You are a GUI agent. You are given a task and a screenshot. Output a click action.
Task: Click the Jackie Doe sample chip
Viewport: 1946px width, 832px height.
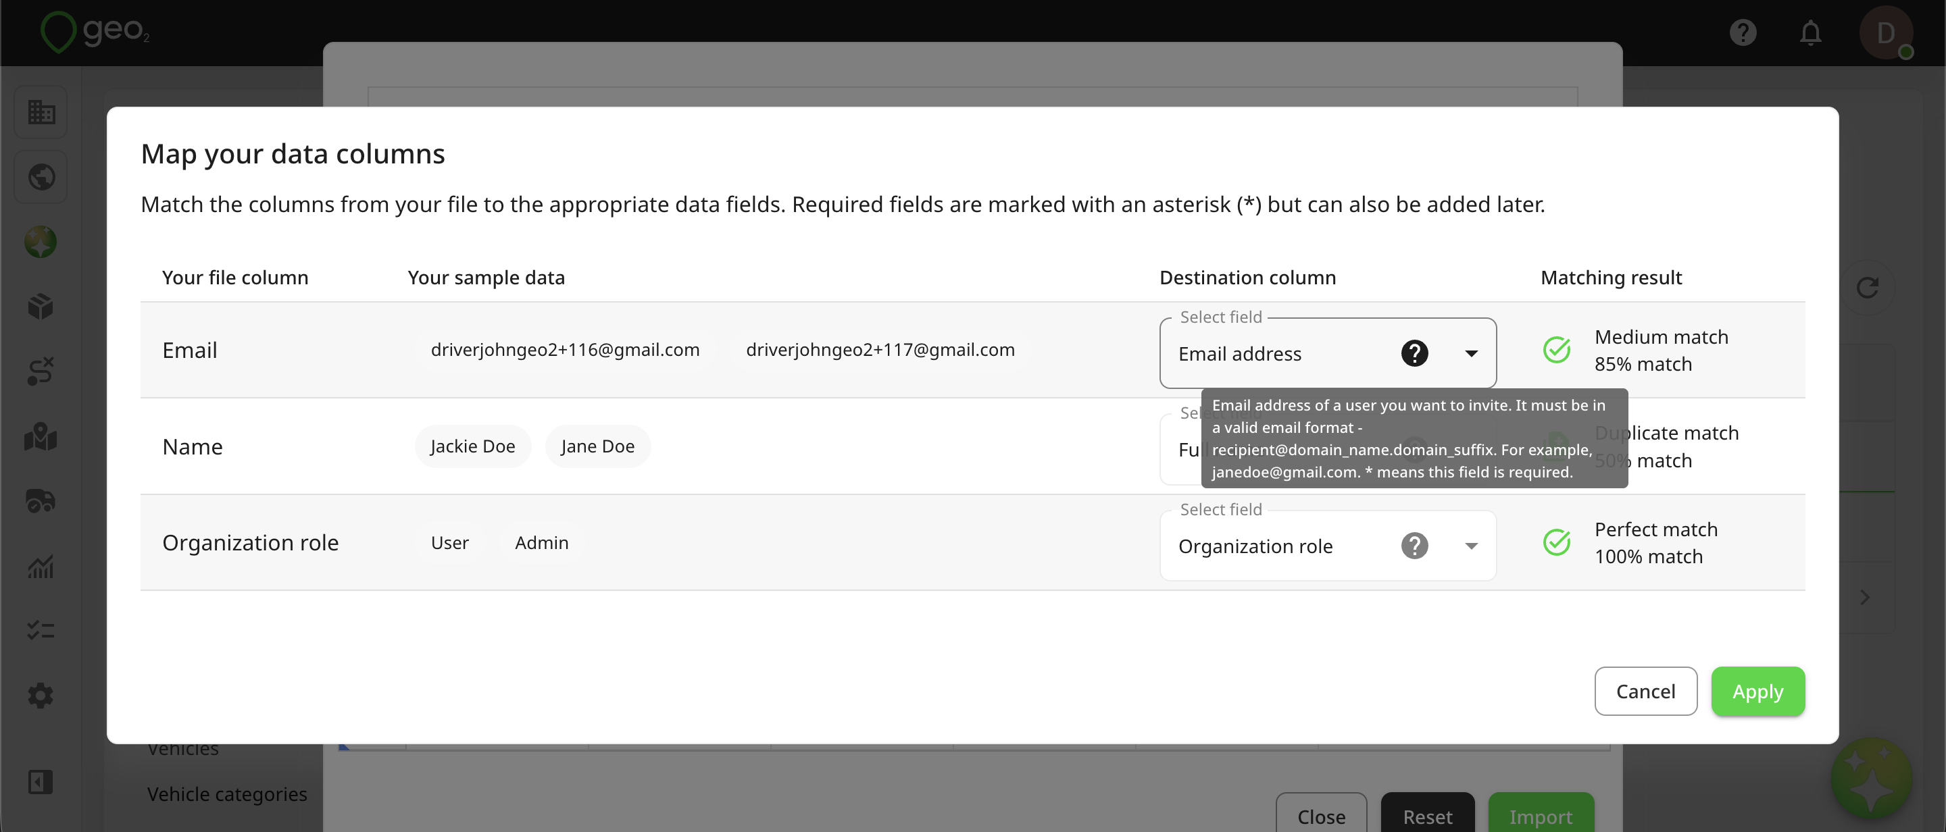473,446
